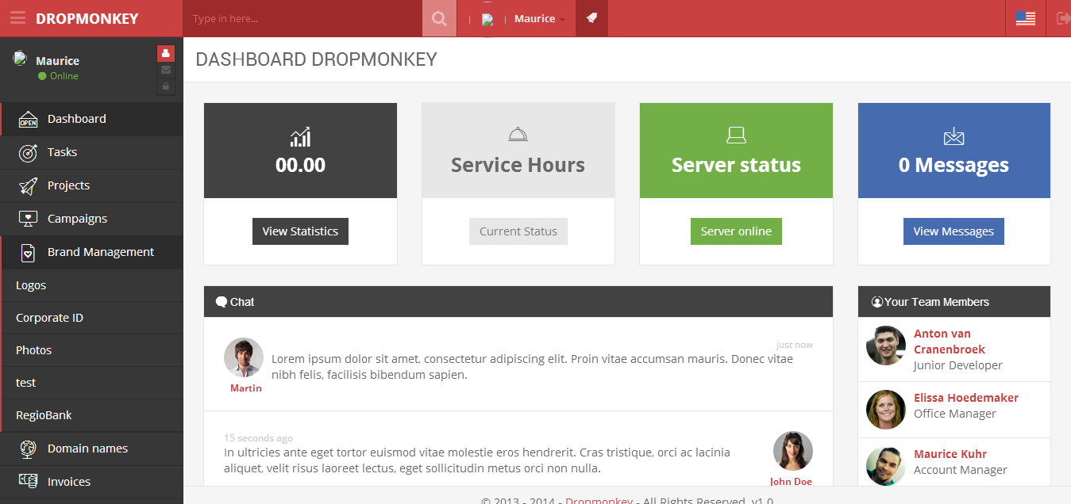Click the logout arrow icon
This screenshot has width=1071, height=504.
(x=1063, y=18)
